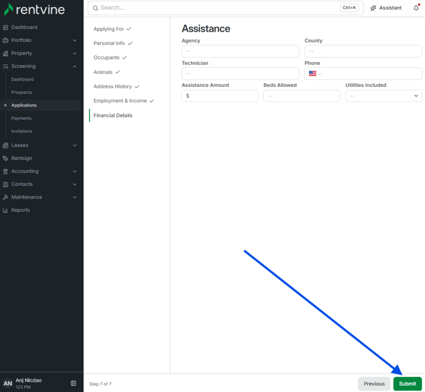Expand the Contacts menu chevron
This screenshot has width=425, height=392.
(75, 185)
